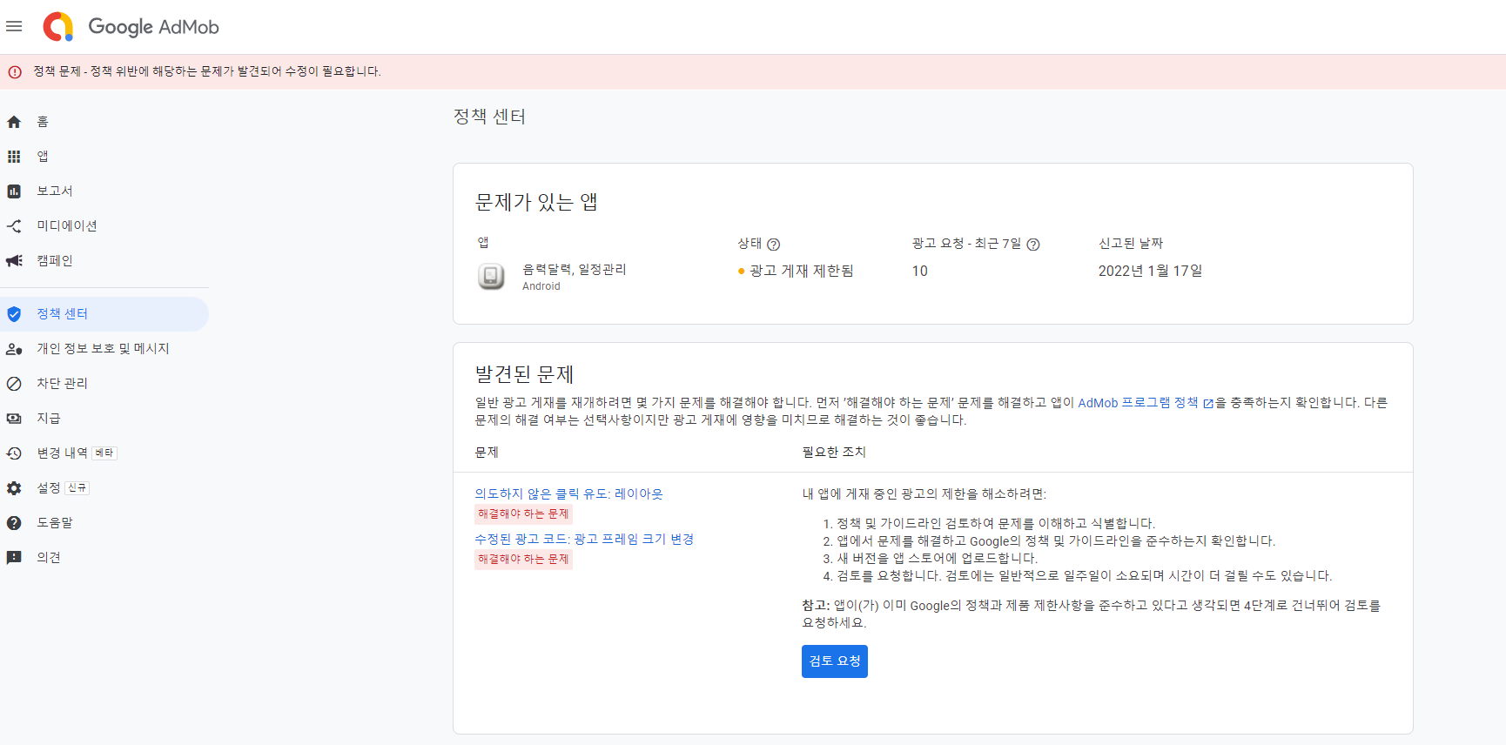The height and width of the screenshot is (745, 1506).
Task: Click the Android platform label
Action: click(541, 286)
